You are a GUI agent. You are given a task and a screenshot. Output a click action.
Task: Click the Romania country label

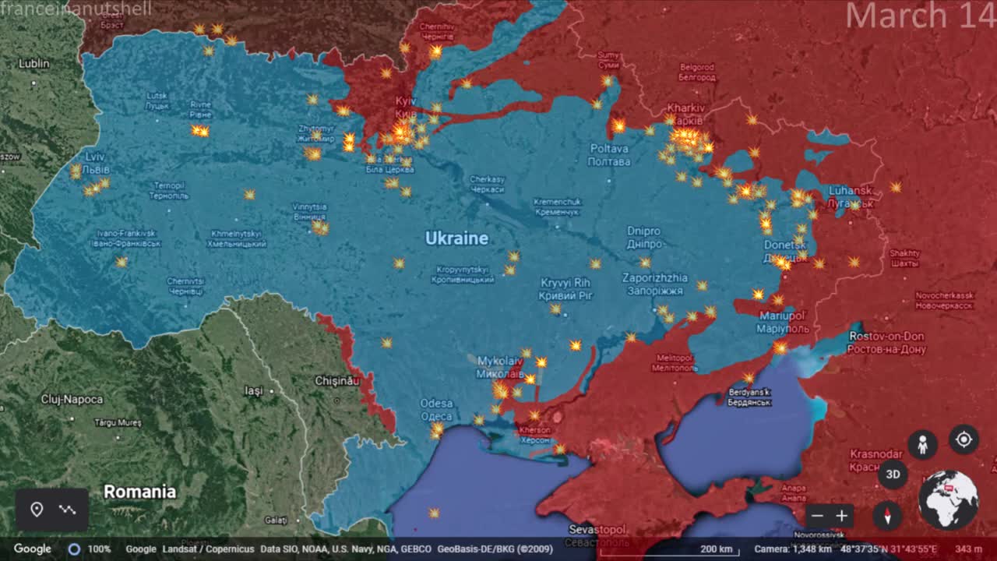point(139,492)
